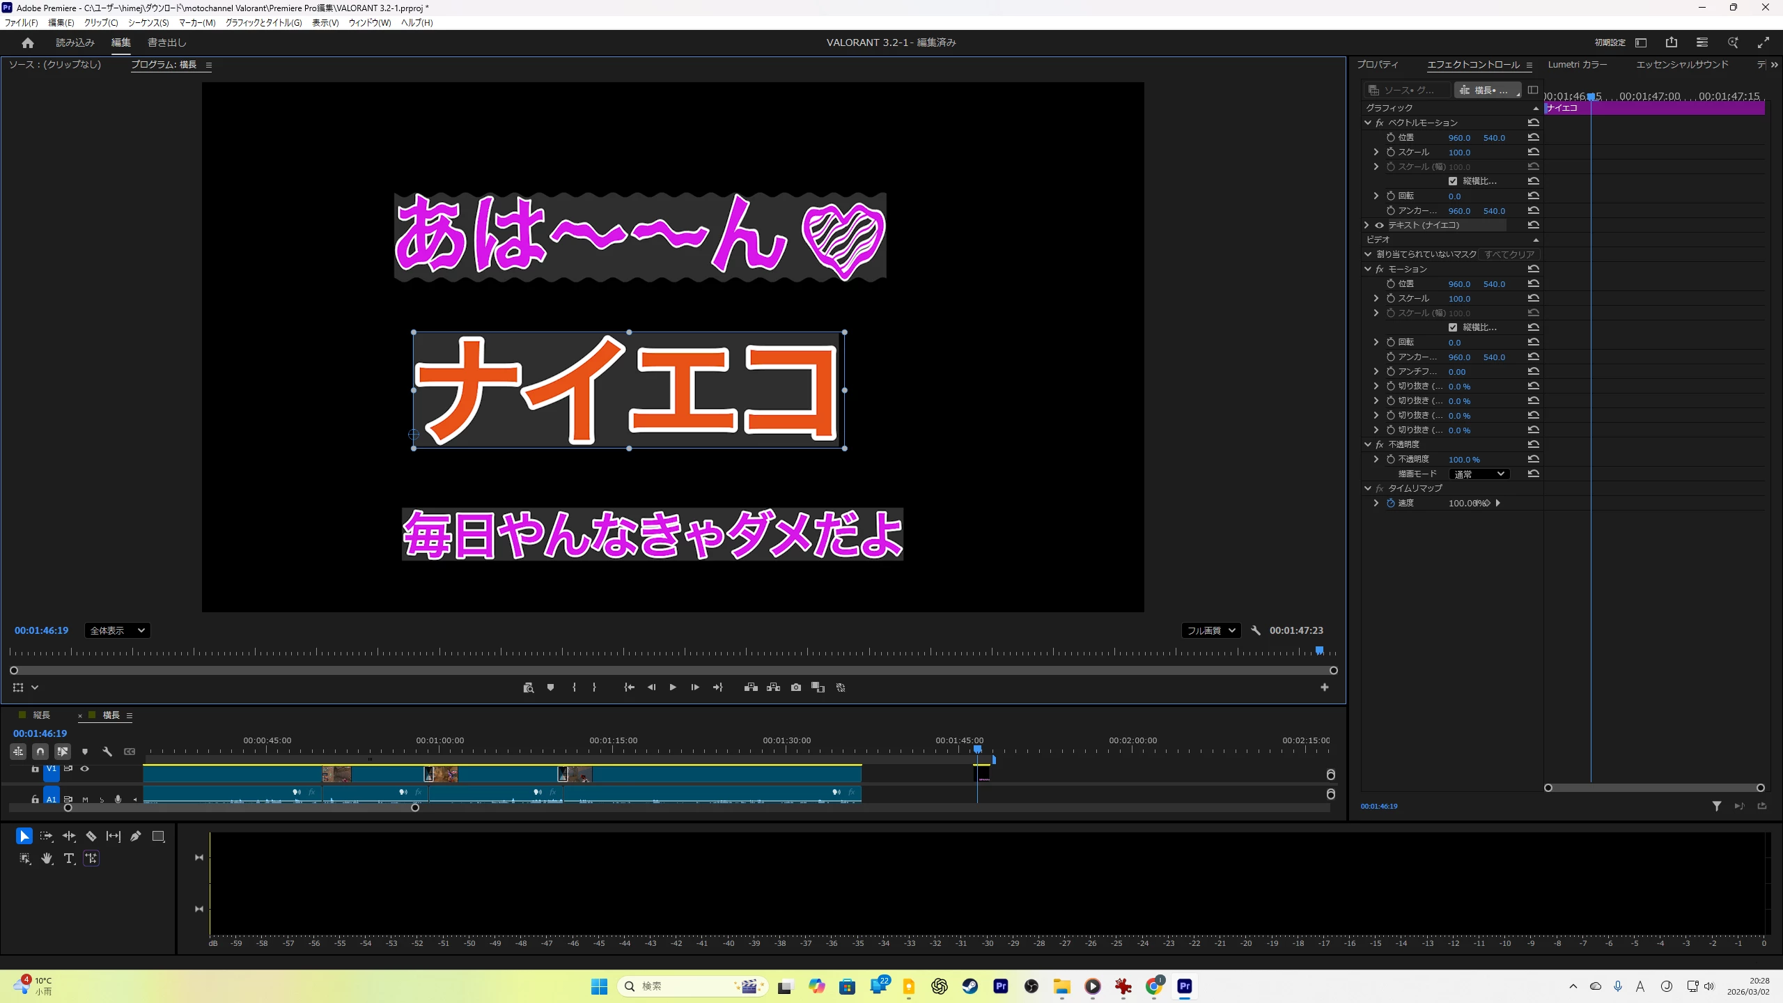Open the 全体表示 zoom level dropdown
Image resolution: width=1783 pixels, height=1003 pixels.
click(117, 630)
